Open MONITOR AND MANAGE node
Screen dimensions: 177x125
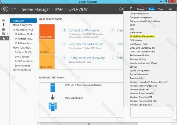(22, 48)
